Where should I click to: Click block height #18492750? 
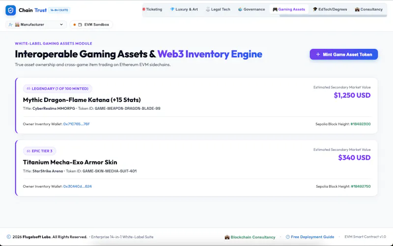[x=361, y=186]
